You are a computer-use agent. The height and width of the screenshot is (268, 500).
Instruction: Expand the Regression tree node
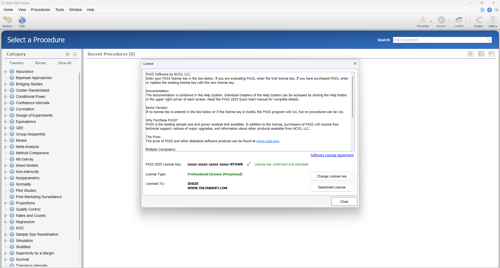[x=5, y=222]
